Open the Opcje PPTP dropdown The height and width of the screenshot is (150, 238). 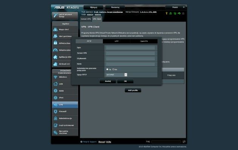point(116,75)
